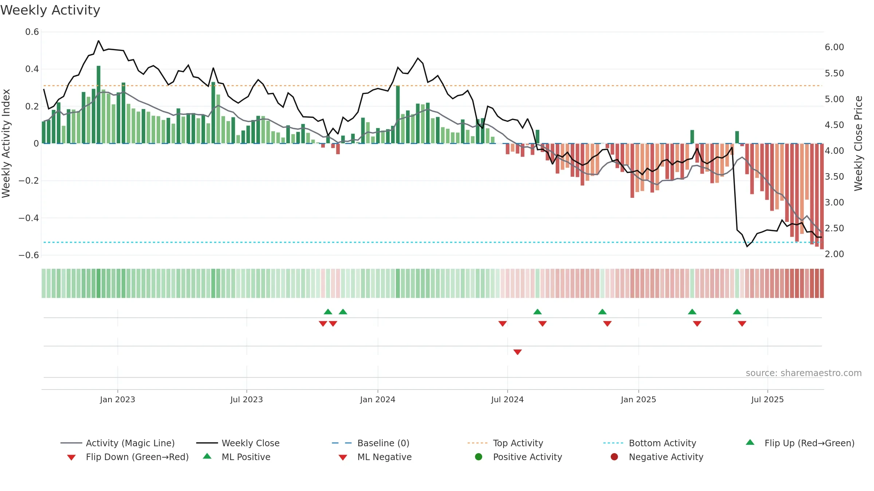Click the tallest green activity bar in late 2022
The width and height of the screenshot is (874, 491).
tap(99, 105)
